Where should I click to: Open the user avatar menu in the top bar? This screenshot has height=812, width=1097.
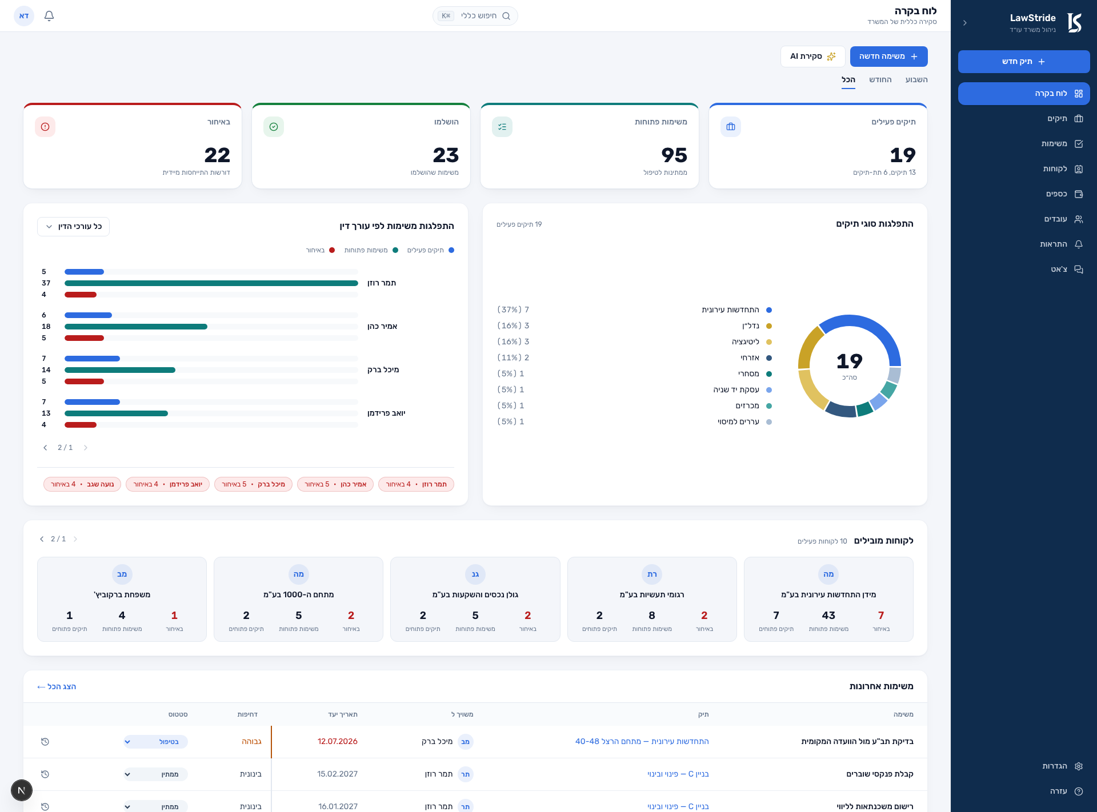click(24, 16)
